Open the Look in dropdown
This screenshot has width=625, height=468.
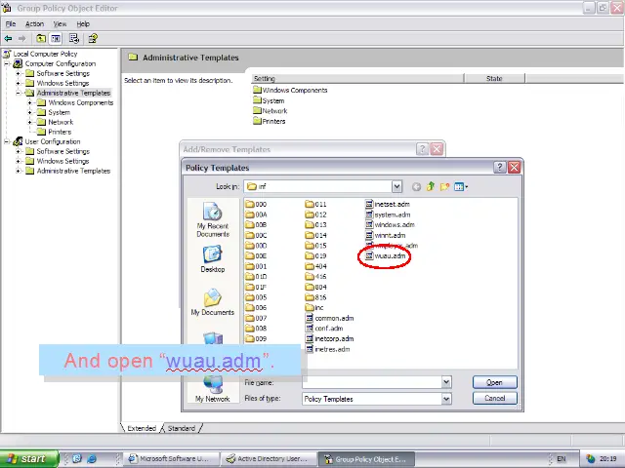tap(396, 186)
